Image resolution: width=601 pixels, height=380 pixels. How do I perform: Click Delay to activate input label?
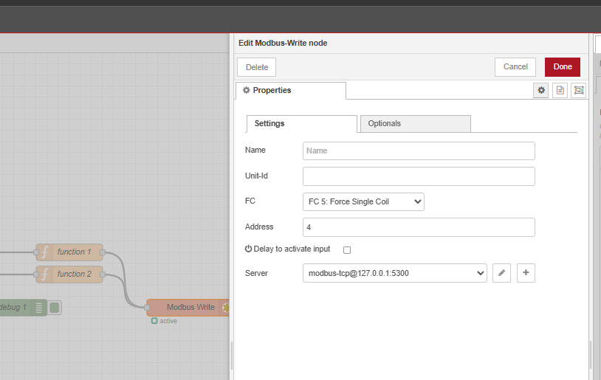(292, 249)
